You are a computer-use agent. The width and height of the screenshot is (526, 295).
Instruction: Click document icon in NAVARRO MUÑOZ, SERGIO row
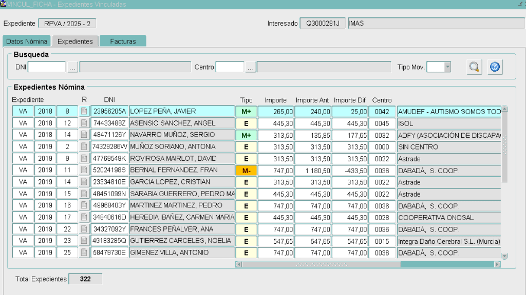[x=84, y=135]
